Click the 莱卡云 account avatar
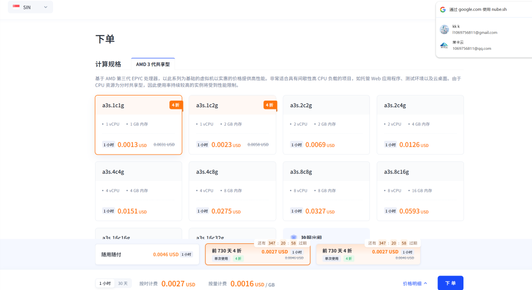Viewport: 532px width, 290px height. 444,45
